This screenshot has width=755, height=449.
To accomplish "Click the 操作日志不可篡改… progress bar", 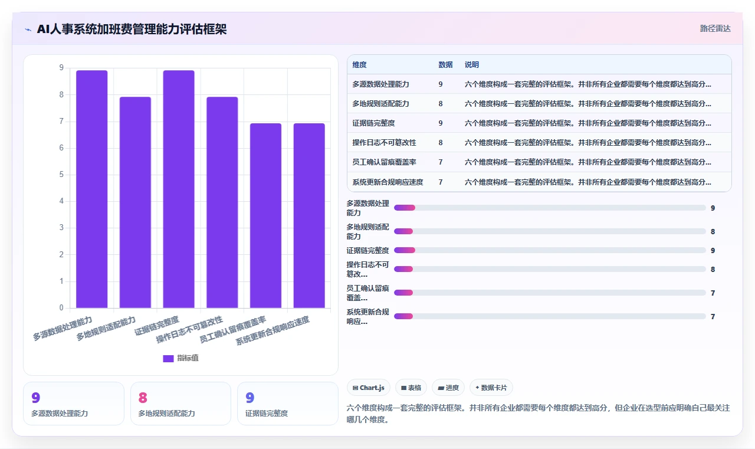I will (x=550, y=269).
